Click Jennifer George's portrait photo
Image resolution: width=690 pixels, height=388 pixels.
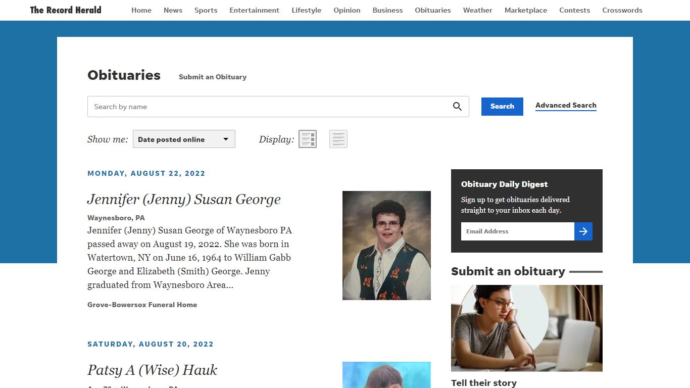pos(386,246)
